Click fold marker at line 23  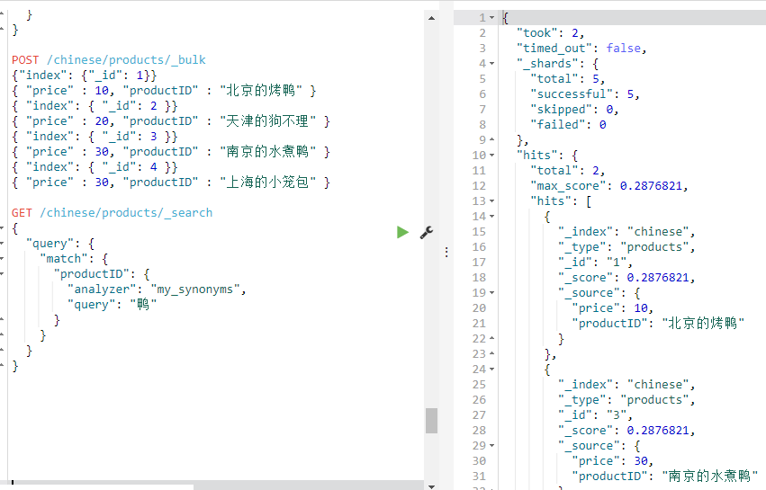(x=492, y=353)
